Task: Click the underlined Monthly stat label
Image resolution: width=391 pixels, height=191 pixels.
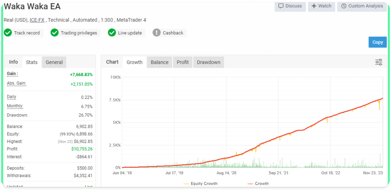Action: point(15,106)
